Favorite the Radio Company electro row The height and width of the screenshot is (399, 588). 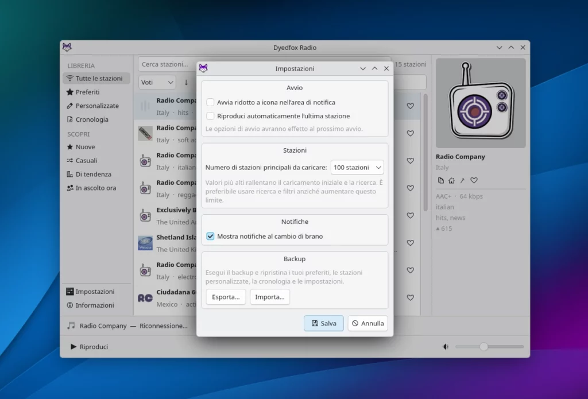coord(411,270)
